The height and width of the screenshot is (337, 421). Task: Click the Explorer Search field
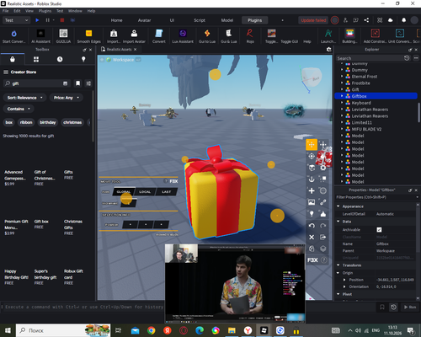pyautogui.click(x=370, y=58)
